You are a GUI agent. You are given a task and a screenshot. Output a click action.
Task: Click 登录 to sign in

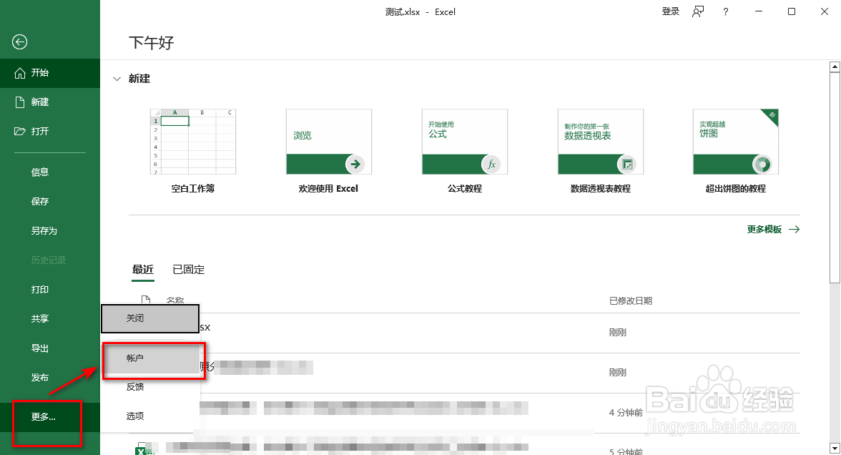pyautogui.click(x=671, y=11)
